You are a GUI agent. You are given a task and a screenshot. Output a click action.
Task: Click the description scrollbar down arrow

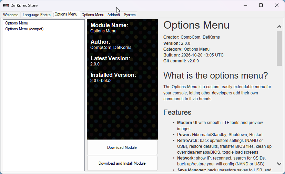click(x=279, y=164)
